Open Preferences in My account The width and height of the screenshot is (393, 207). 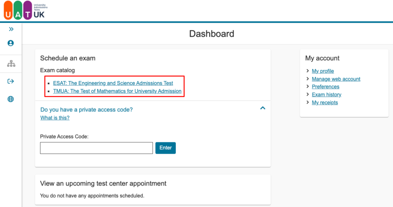pos(325,87)
